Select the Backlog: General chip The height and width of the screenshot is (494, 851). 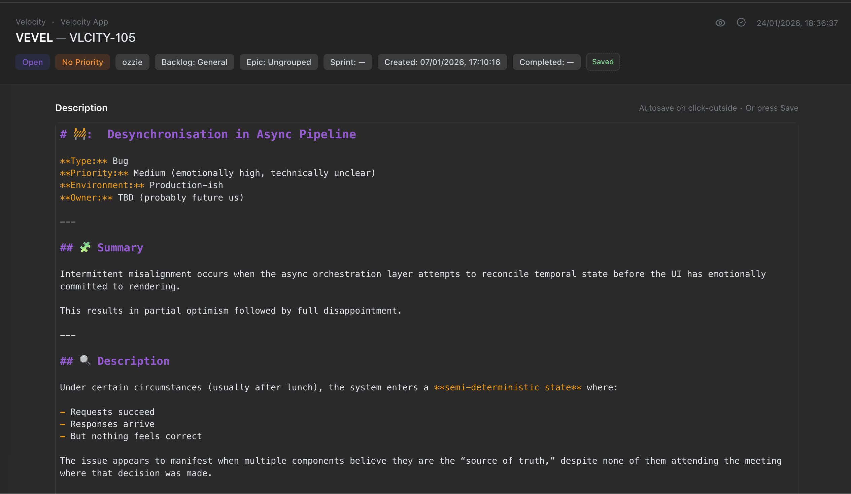(x=194, y=62)
